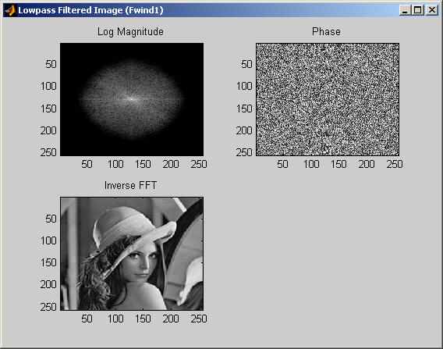
Task: Click the Inverse FFT plot image
Action: 132,254
